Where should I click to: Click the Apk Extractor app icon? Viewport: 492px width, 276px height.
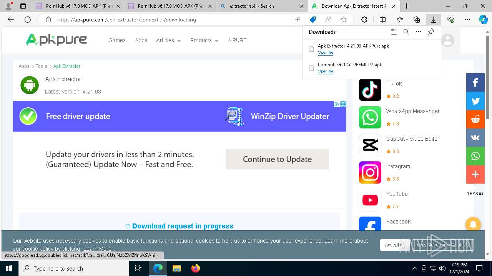click(x=30, y=85)
